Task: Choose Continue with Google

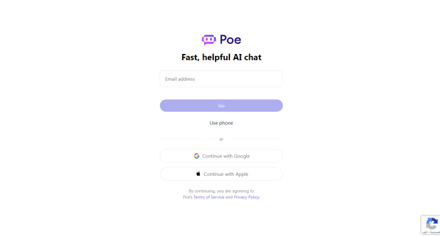Action: (221, 156)
